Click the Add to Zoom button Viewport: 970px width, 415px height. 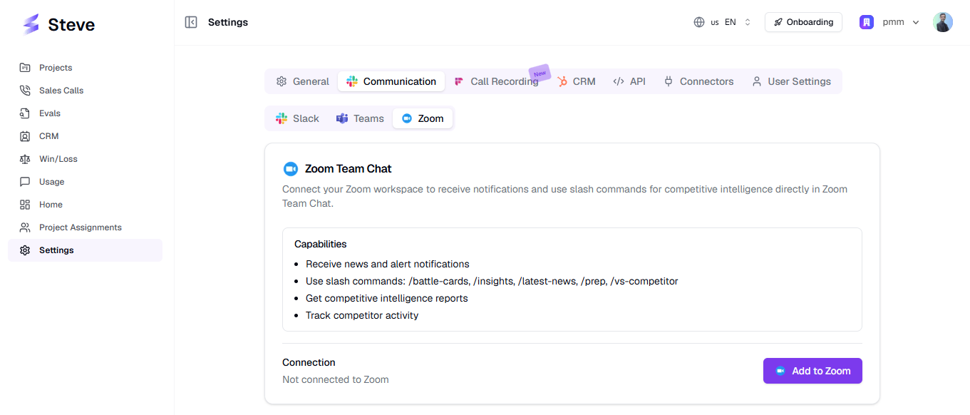coord(812,371)
